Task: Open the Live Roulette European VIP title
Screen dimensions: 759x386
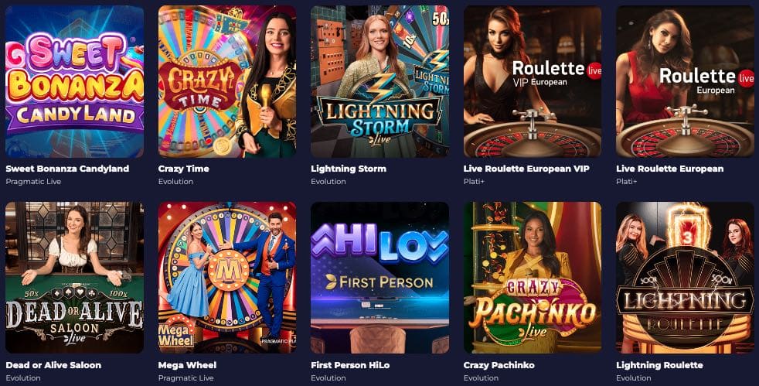Action: (526, 169)
